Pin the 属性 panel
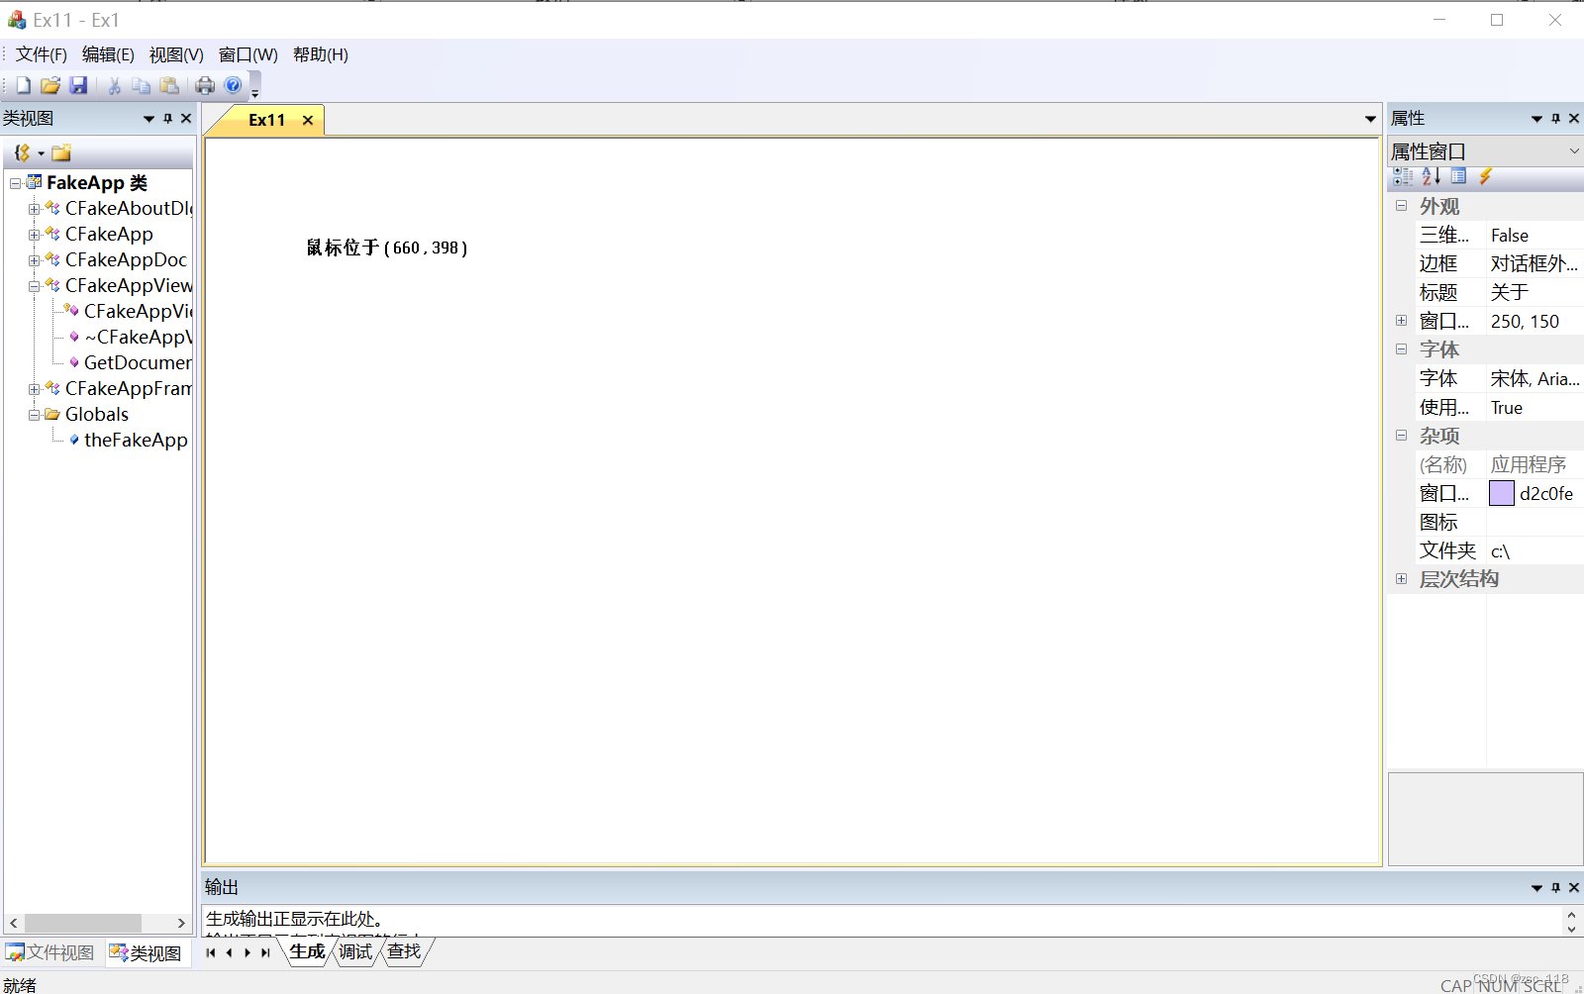The height and width of the screenshot is (994, 1584). (1555, 119)
